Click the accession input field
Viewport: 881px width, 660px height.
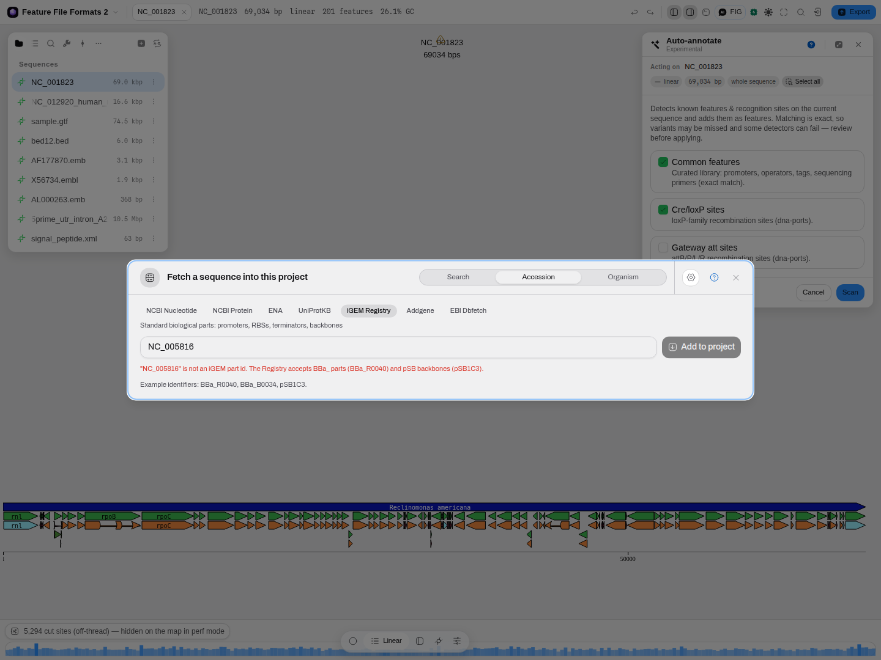tap(398, 347)
